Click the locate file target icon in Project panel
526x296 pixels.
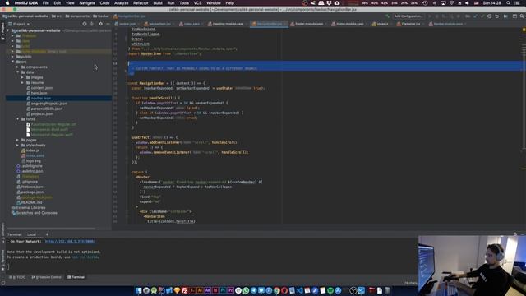(84, 24)
